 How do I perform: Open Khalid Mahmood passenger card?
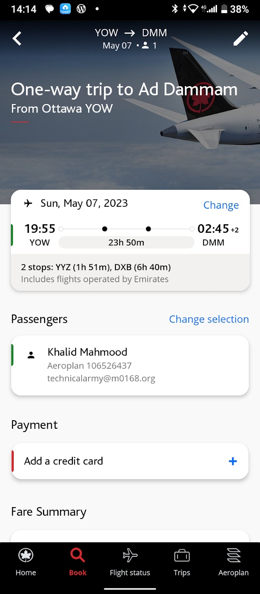[x=130, y=365]
